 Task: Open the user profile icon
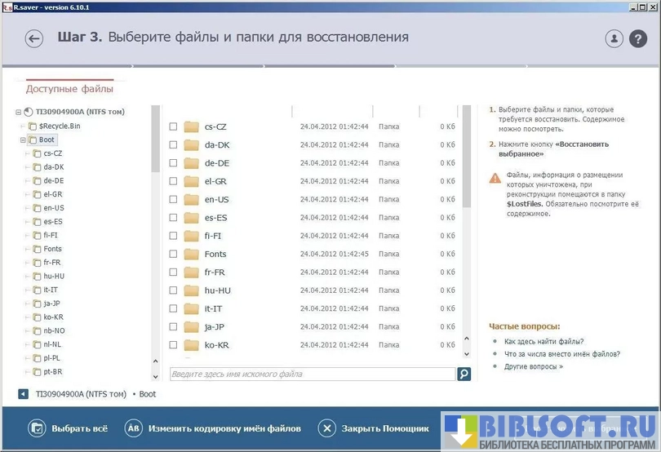614,38
